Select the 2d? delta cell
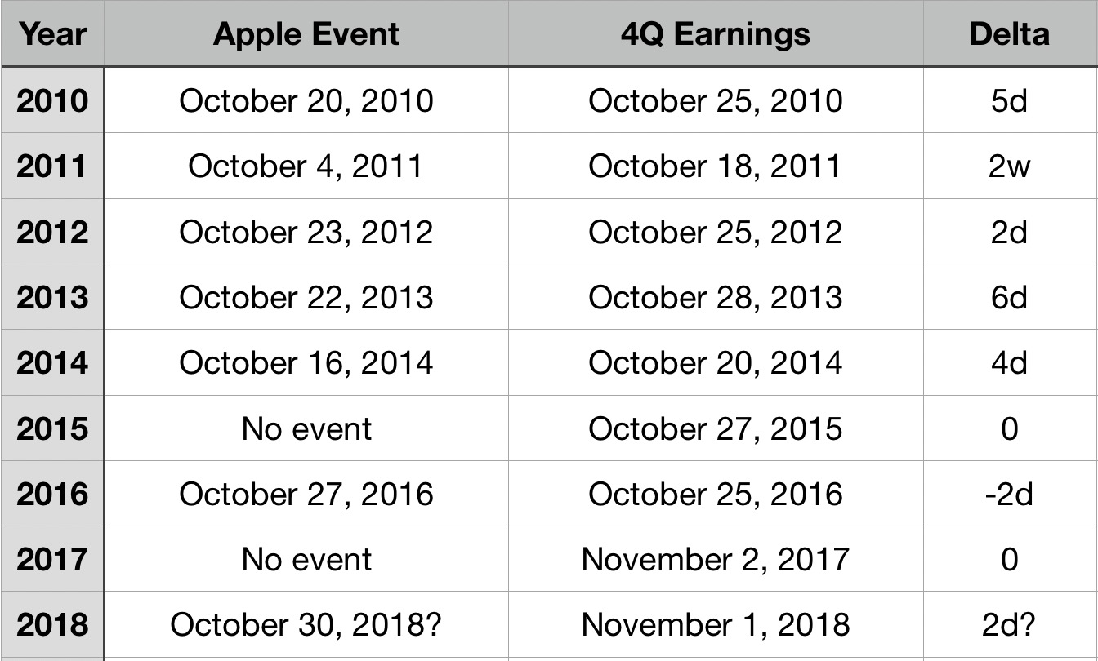The height and width of the screenshot is (661, 1098). tap(1010, 625)
